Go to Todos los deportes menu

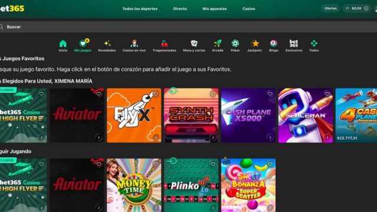pyautogui.click(x=140, y=9)
